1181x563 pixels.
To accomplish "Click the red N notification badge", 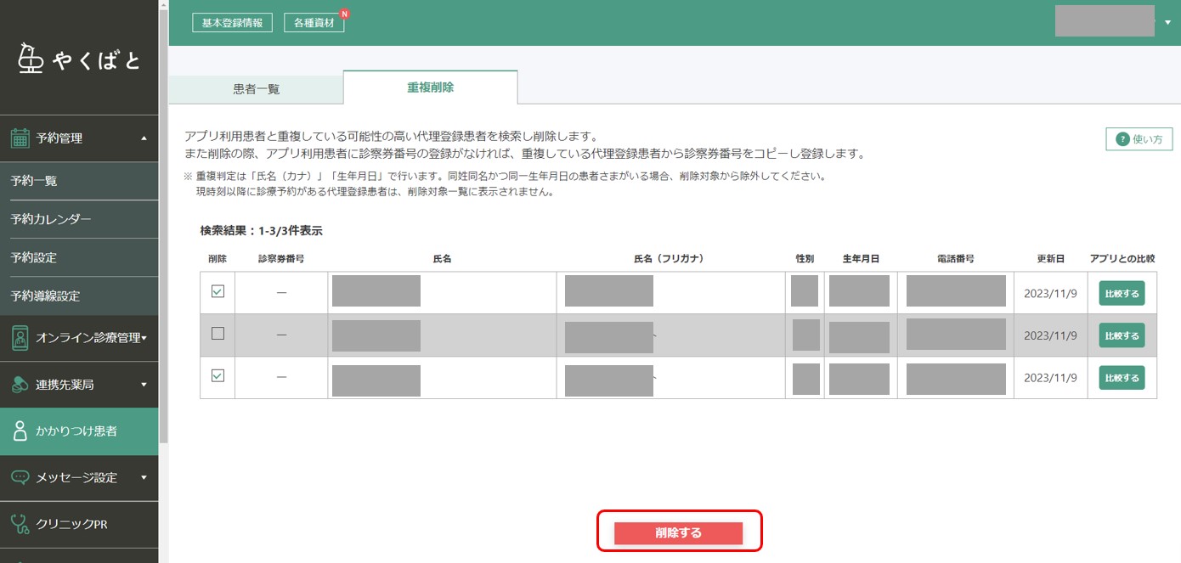I will pos(343,14).
